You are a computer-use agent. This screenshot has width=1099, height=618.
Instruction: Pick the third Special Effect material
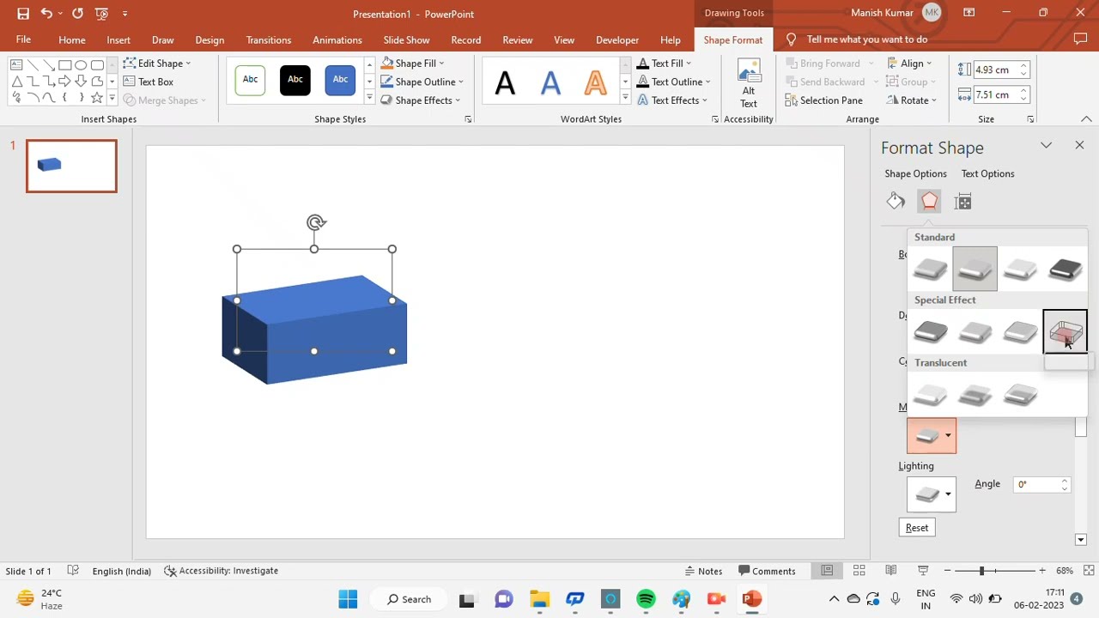coord(1020,332)
